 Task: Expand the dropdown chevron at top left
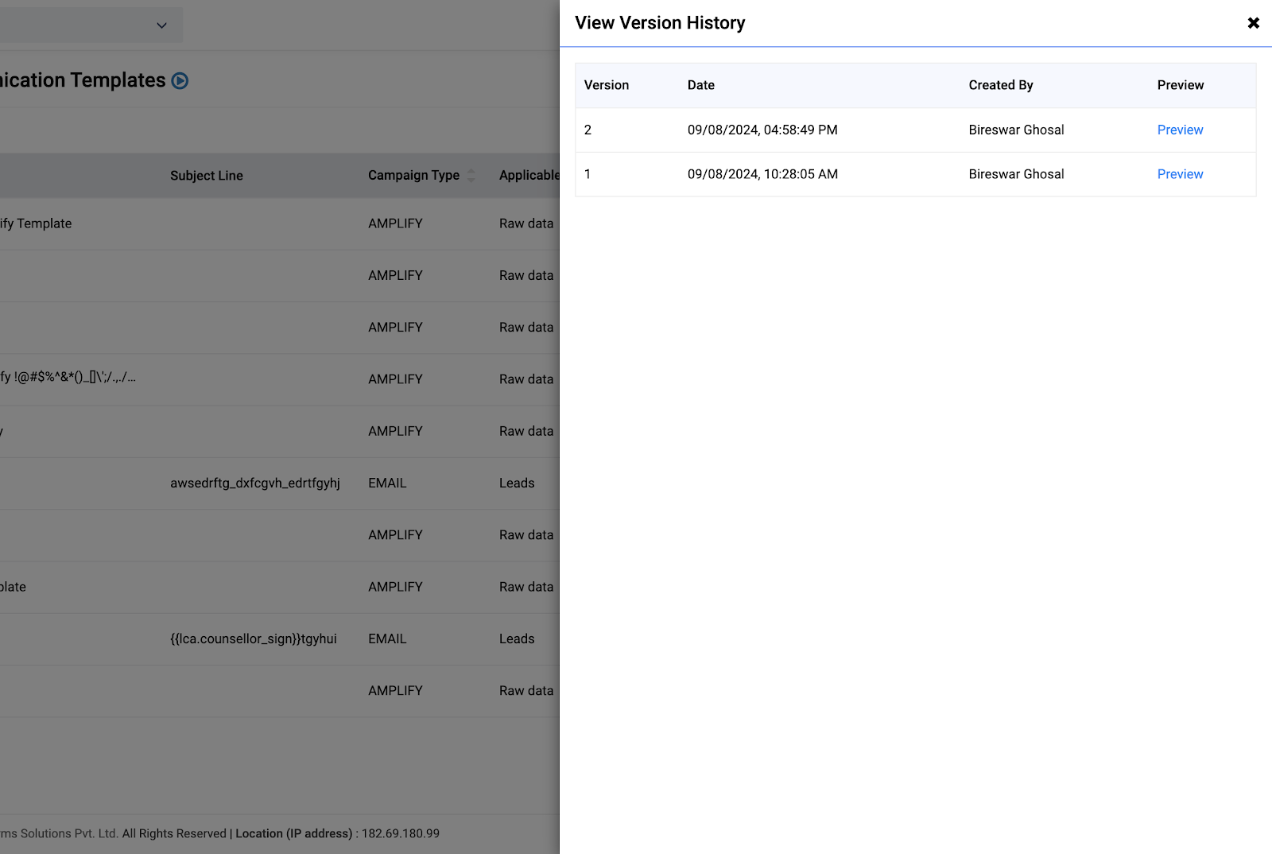click(161, 25)
